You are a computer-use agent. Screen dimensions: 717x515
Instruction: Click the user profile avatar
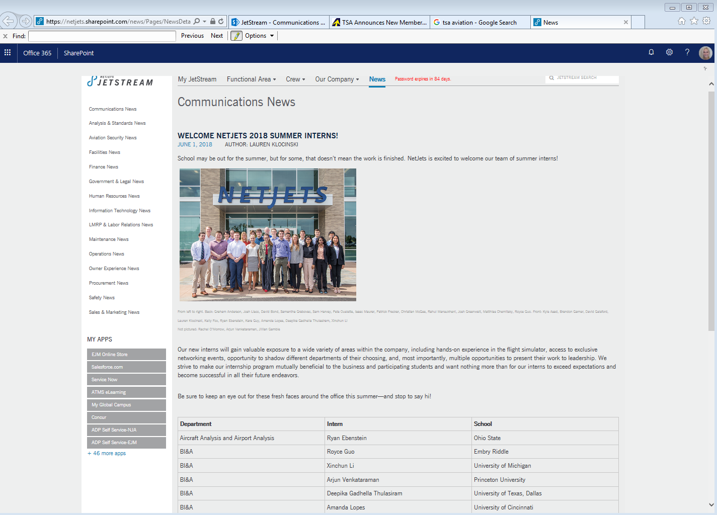tap(705, 53)
